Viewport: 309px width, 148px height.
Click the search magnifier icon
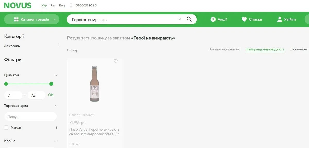click(x=189, y=19)
